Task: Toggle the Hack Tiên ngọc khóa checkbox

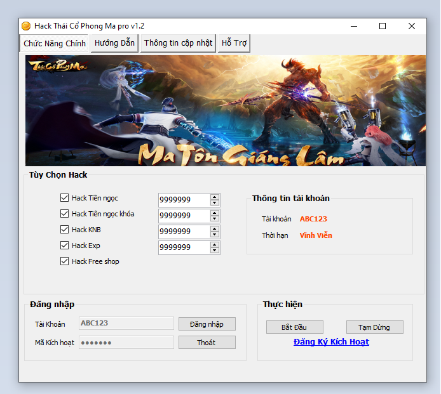Action: pyautogui.click(x=64, y=214)
